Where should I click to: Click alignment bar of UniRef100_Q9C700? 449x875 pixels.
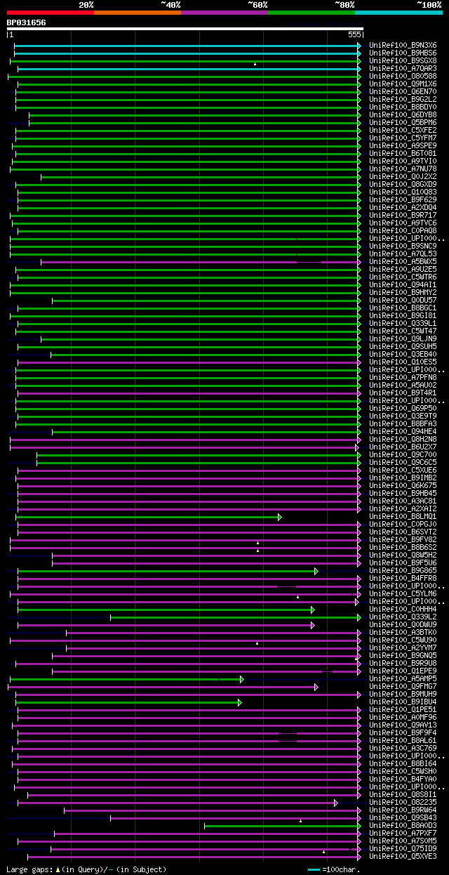(199, 454)
